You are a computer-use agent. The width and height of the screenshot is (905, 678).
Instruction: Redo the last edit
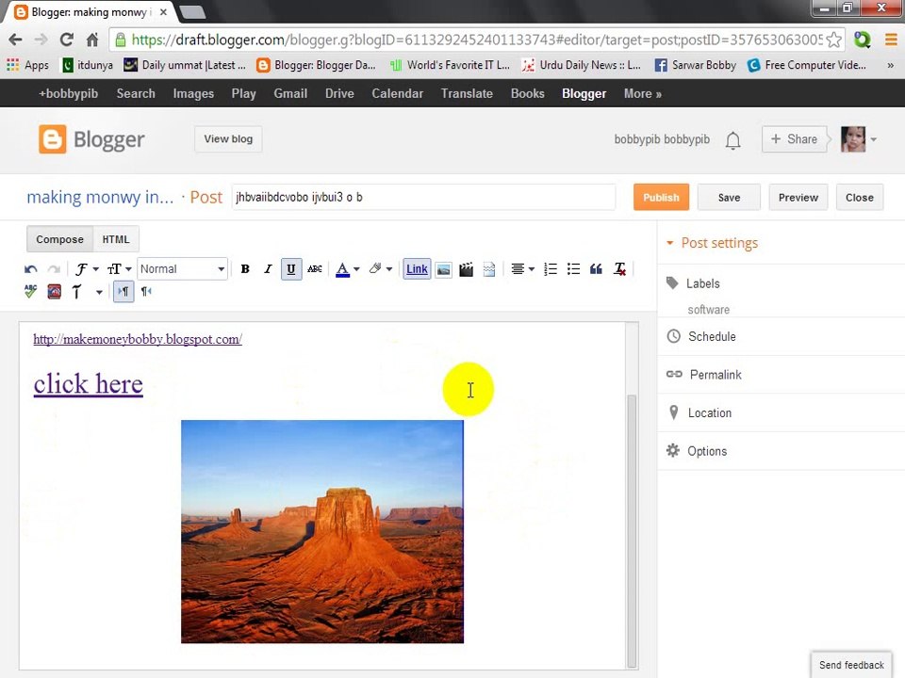[x=54, y=269]
